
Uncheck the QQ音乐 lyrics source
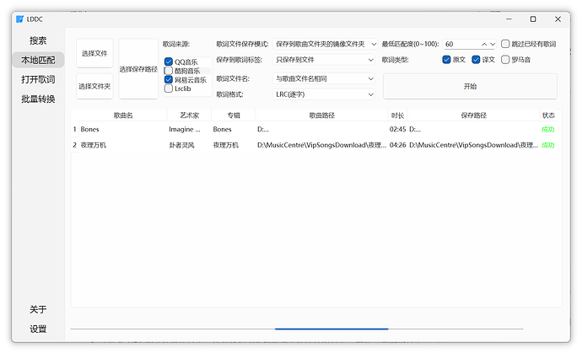point(169,62)
